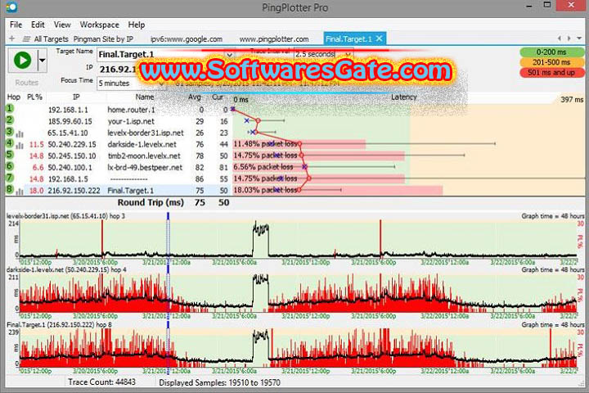
Task: Toggle the timeline graph icon for hop 4
Action: tap(20, 145)
